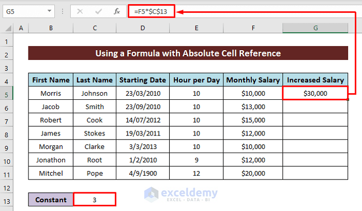Click the 'Increased Salary' header cell
The image size is (362, 211).
315,80
